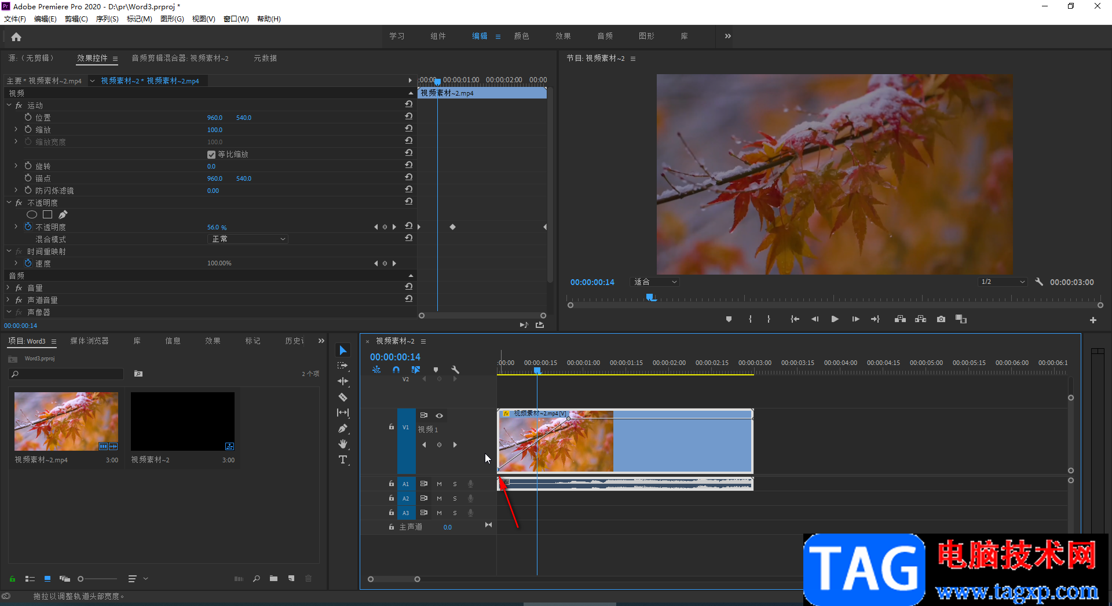Open the File menu
This screenshot has height=606, width=1112.
15,19
